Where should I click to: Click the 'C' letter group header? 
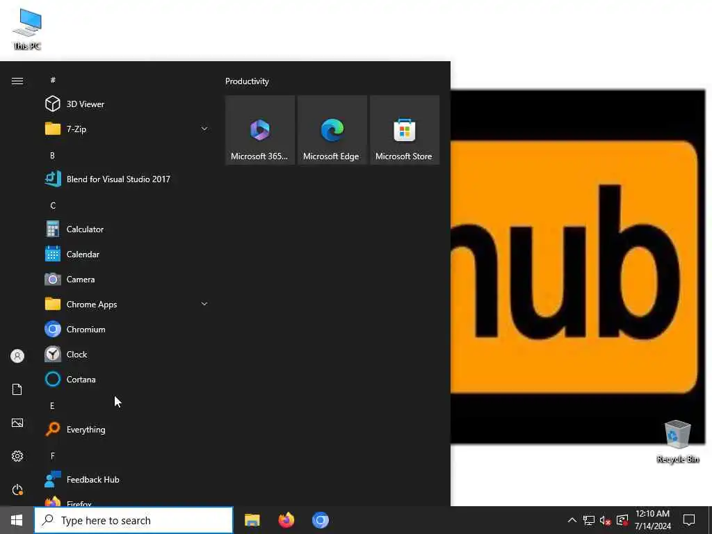pos(53,206)
